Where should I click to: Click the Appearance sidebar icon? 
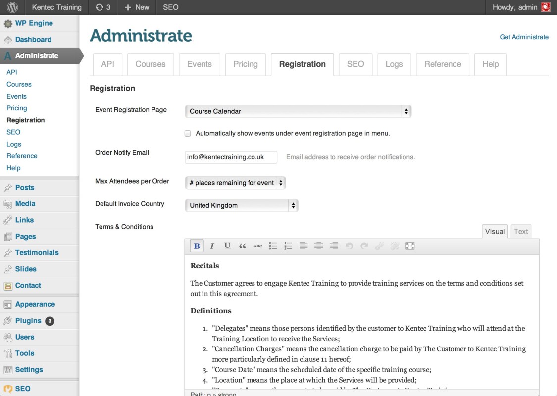8,305
